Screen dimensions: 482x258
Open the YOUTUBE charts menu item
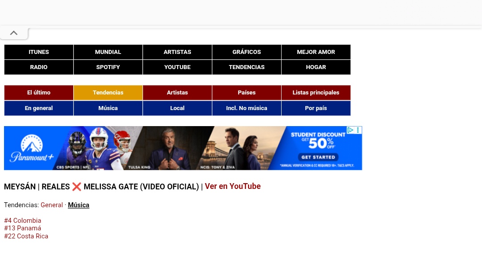point(177,67)
